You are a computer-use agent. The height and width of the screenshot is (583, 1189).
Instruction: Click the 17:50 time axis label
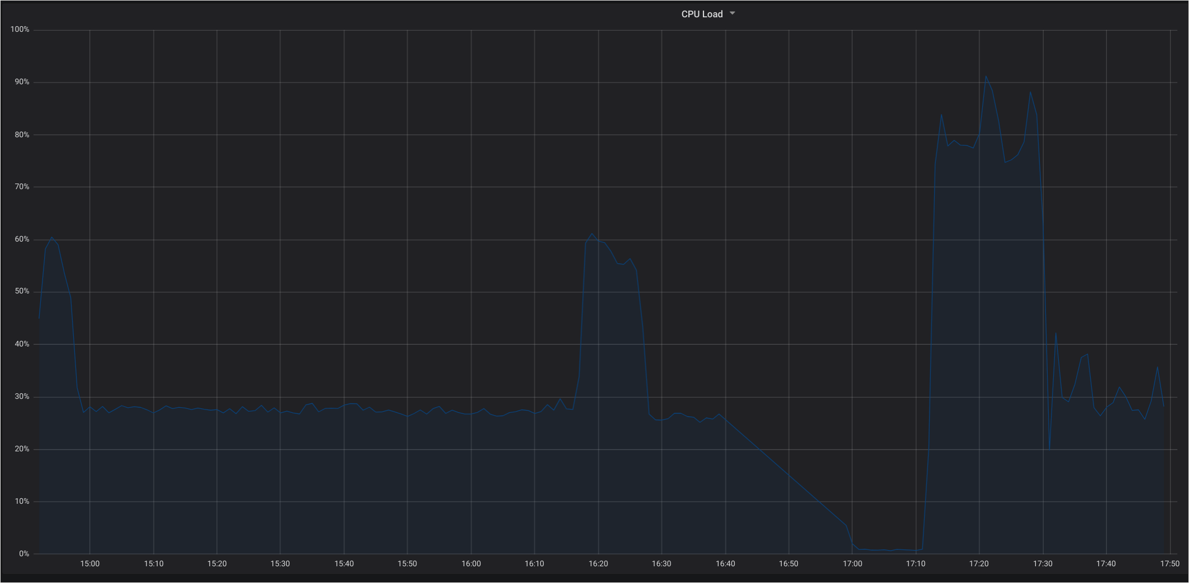[1169, 563]
